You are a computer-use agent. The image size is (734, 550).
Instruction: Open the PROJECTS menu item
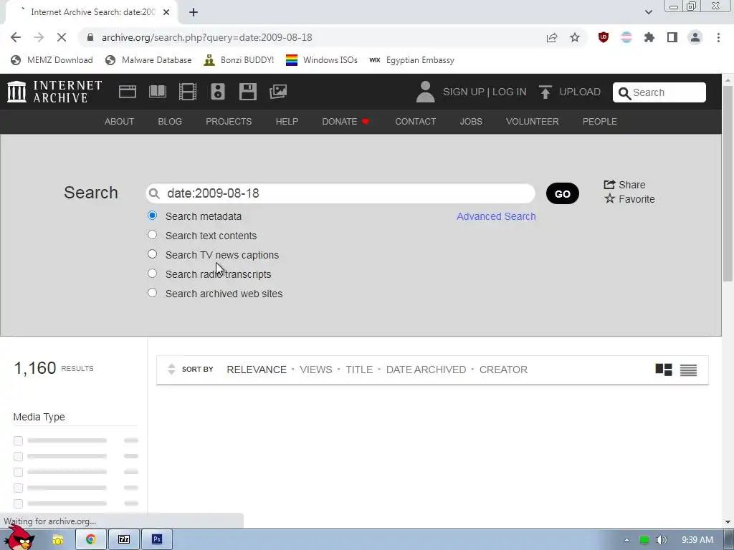[229, 122]
